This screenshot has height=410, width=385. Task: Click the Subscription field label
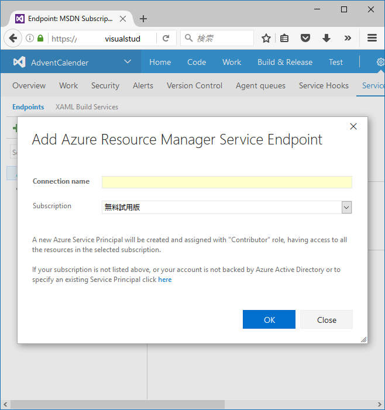(x=52, y=206)
